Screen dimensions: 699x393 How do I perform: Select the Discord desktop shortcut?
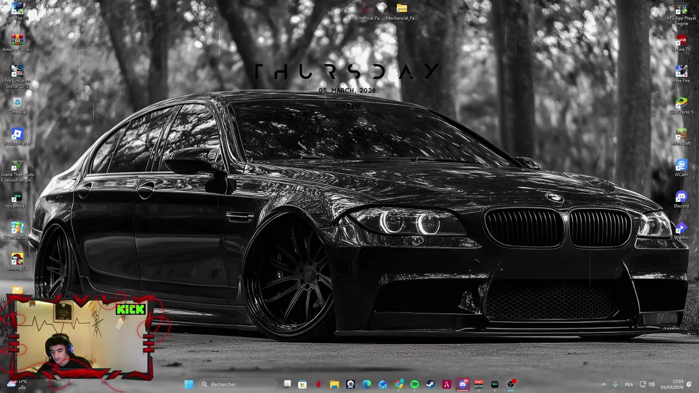tap(681, 199)
